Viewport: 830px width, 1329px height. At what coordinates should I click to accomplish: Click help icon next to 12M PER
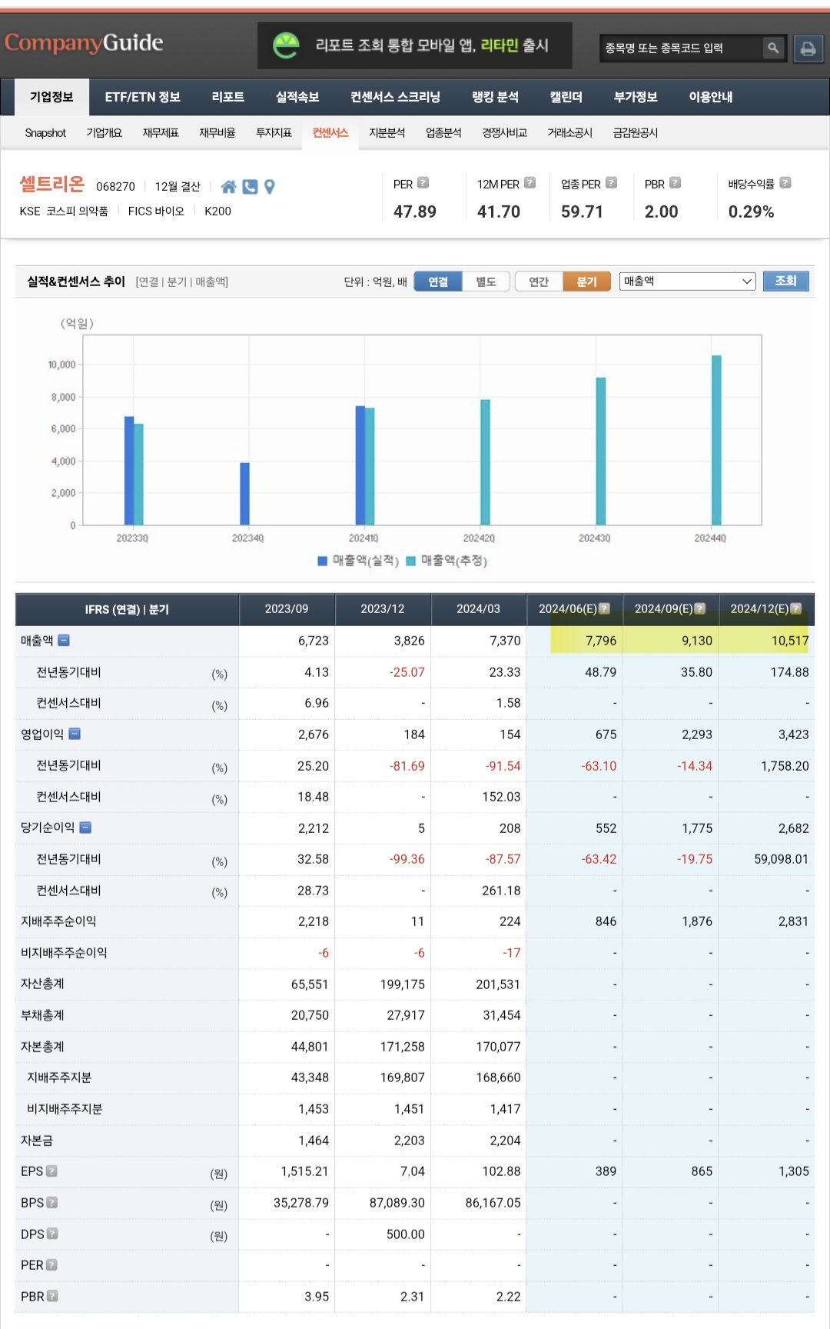(x=530, y=183)
